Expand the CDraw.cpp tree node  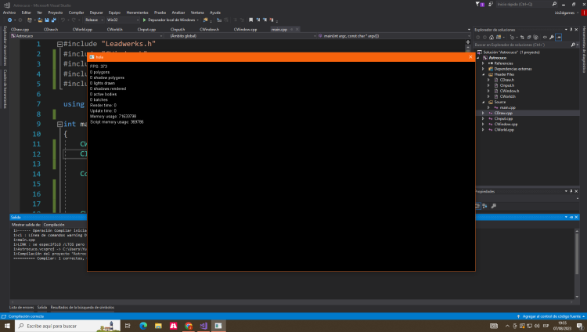pos(483,113)
